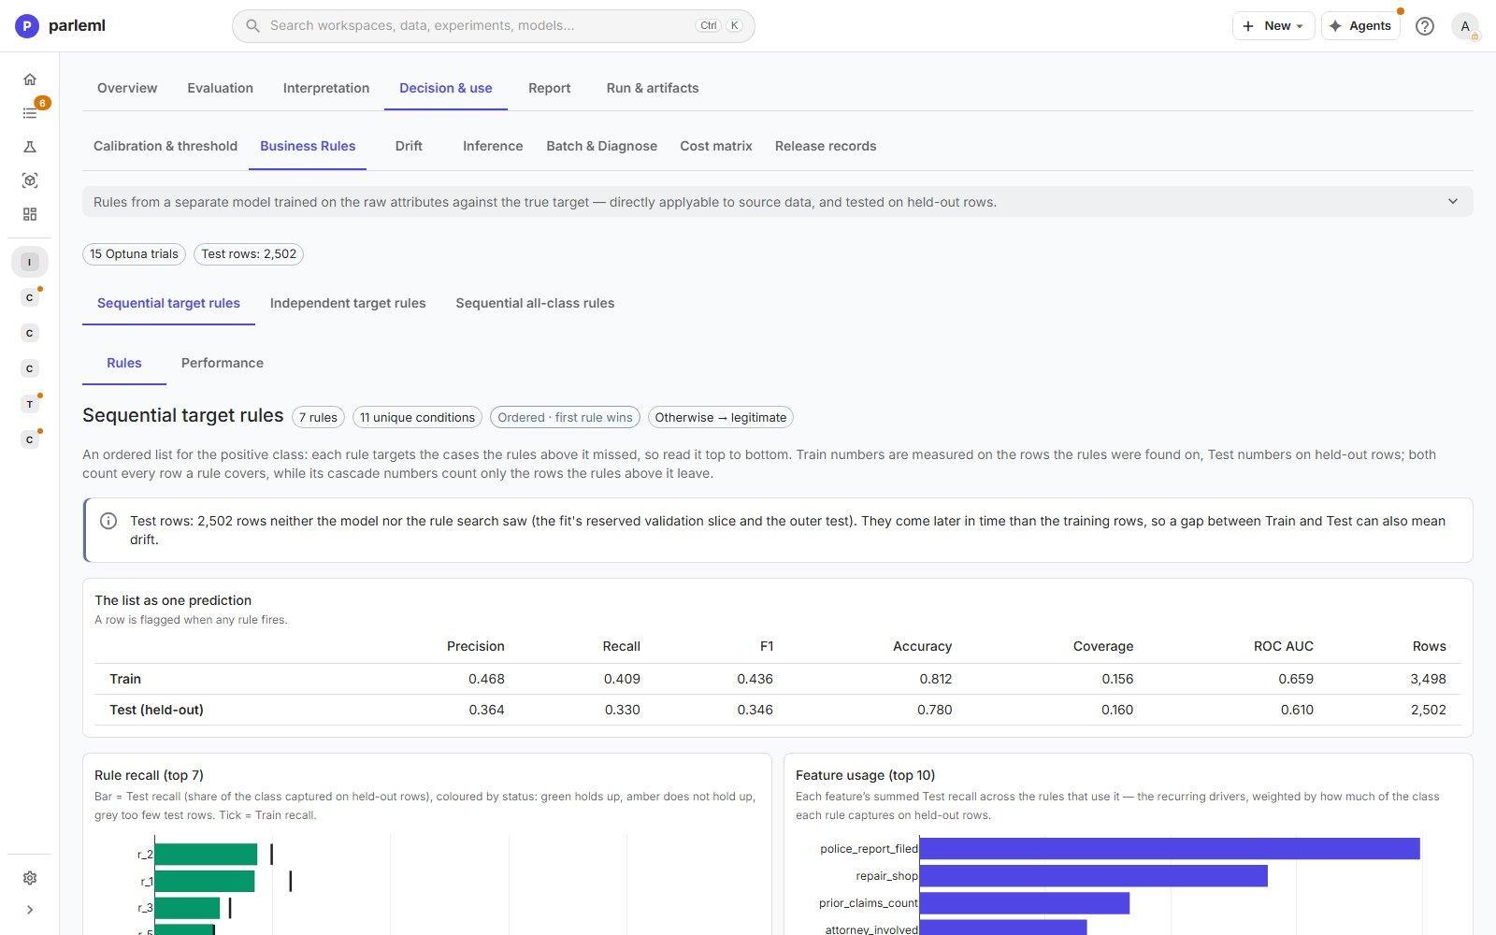Open the Report tab
Image resolution: width=1496 pixels, height=935 pixels.
[549, 88]
